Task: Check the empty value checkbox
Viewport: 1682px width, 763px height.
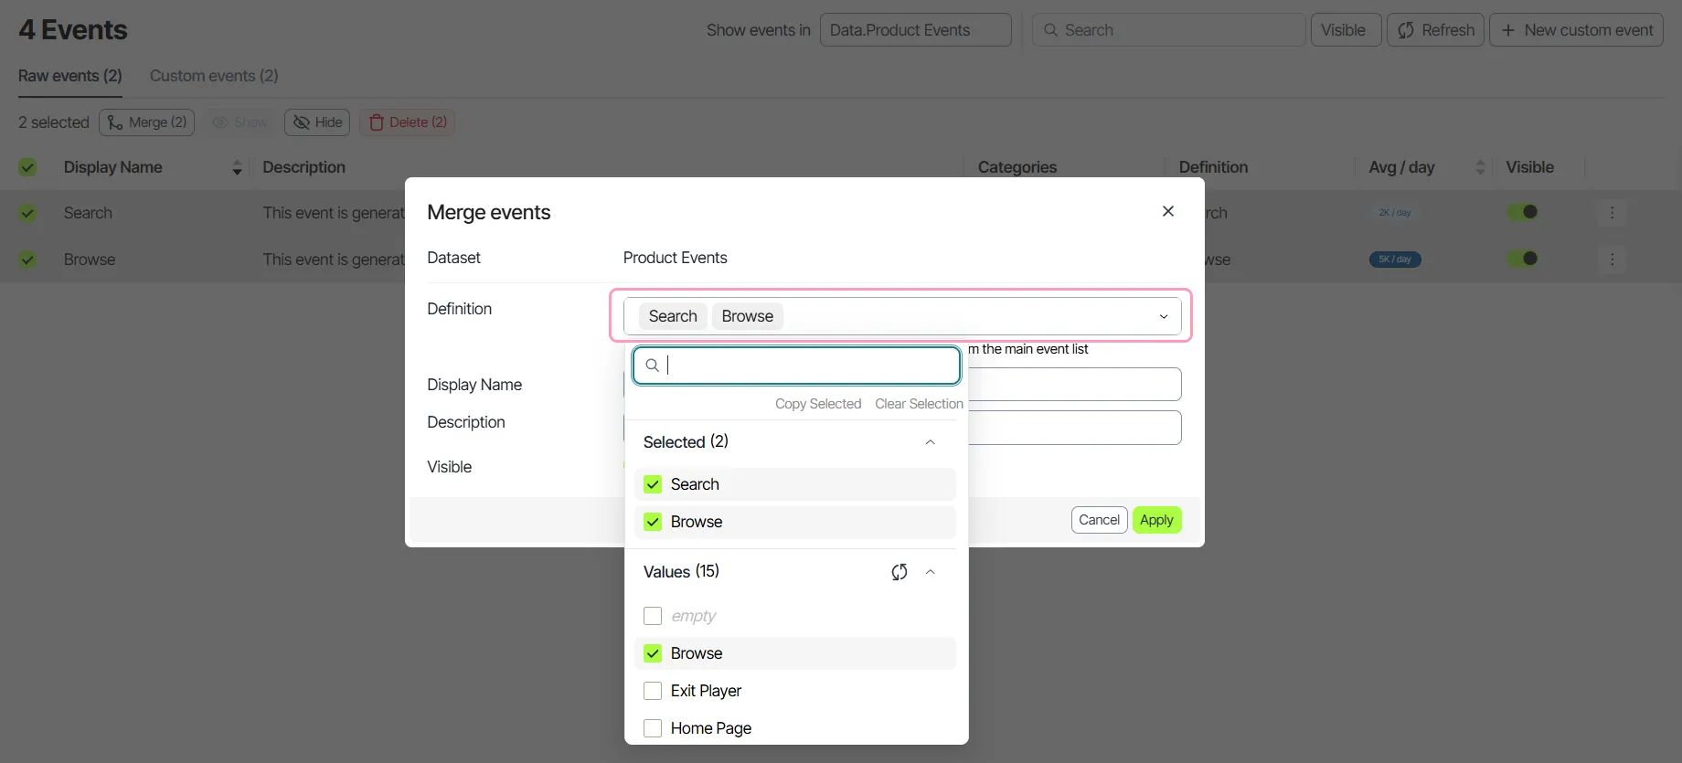Action: (653, 616)
